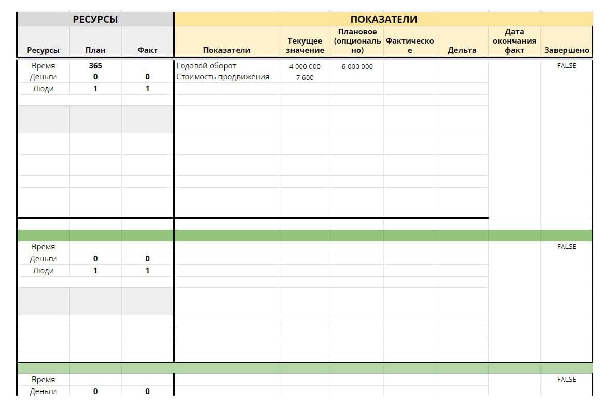Click the Дельта column header
The width and height of the screenshot is (610, 406).
pyautogui.click(x=462, y=50)
